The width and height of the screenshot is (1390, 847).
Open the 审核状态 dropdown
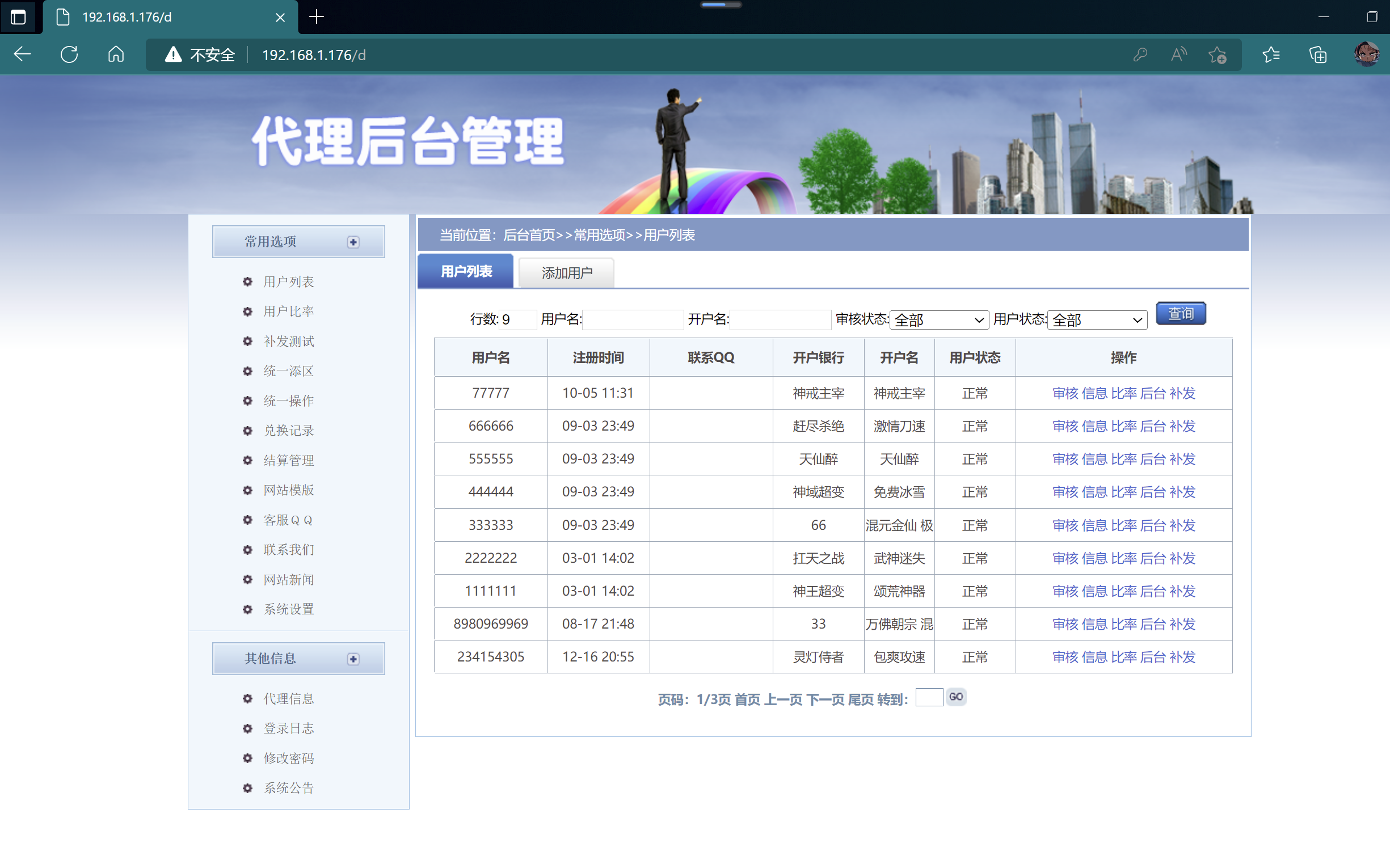(x=939, y=320)
